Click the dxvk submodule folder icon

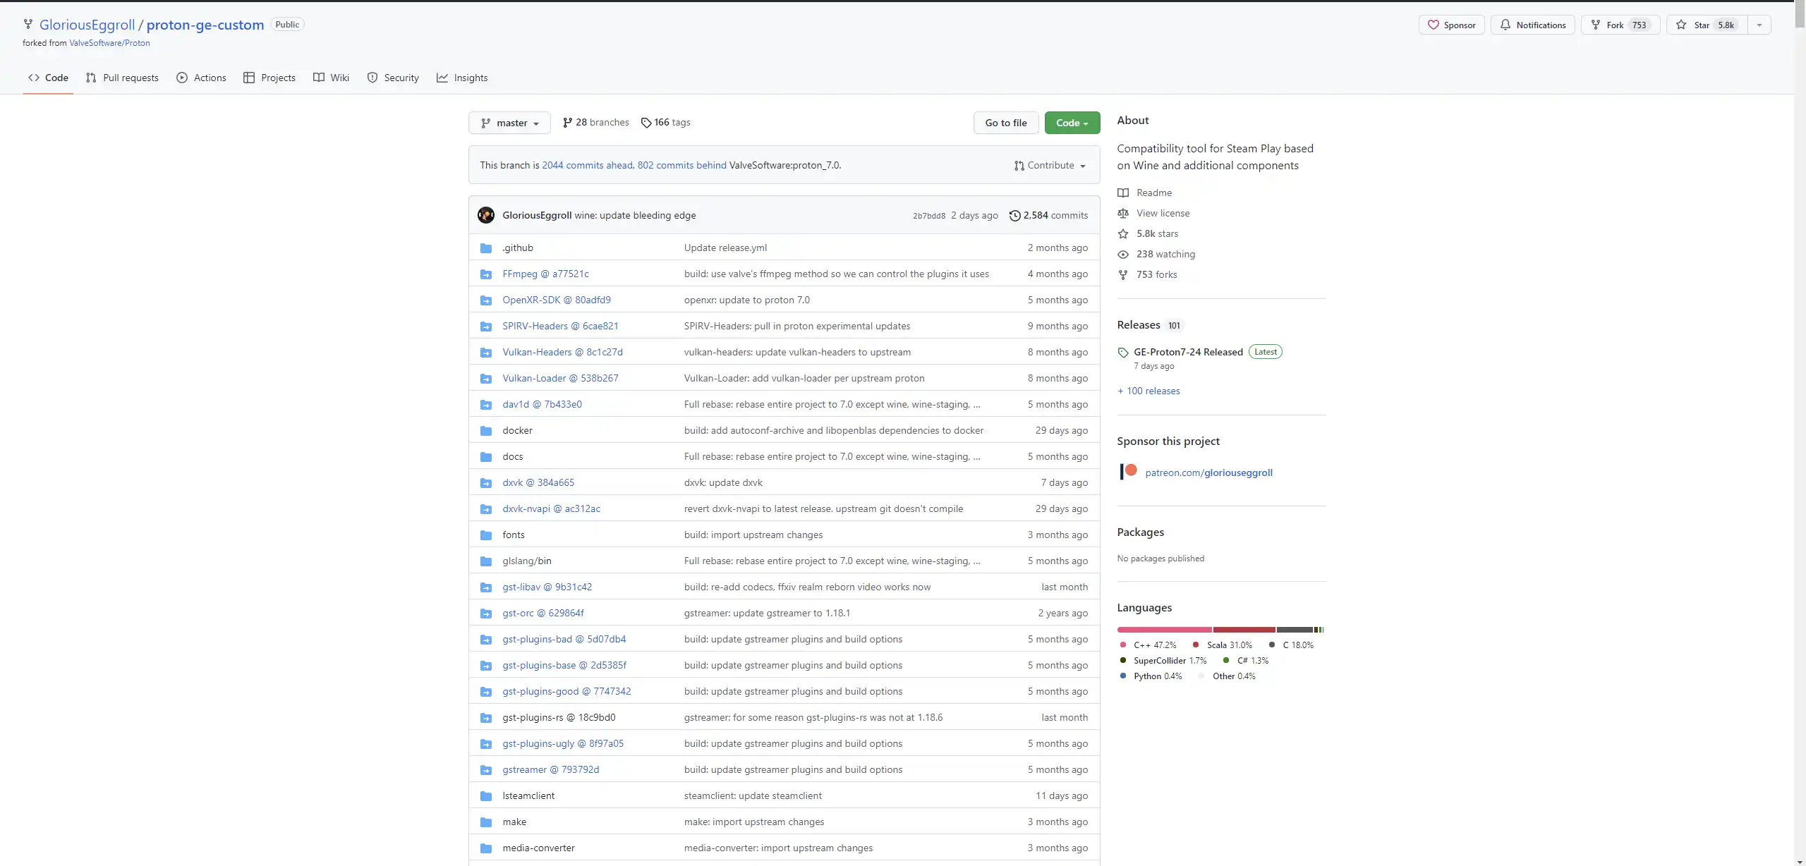pyautogui.click(x=486, y=483)
